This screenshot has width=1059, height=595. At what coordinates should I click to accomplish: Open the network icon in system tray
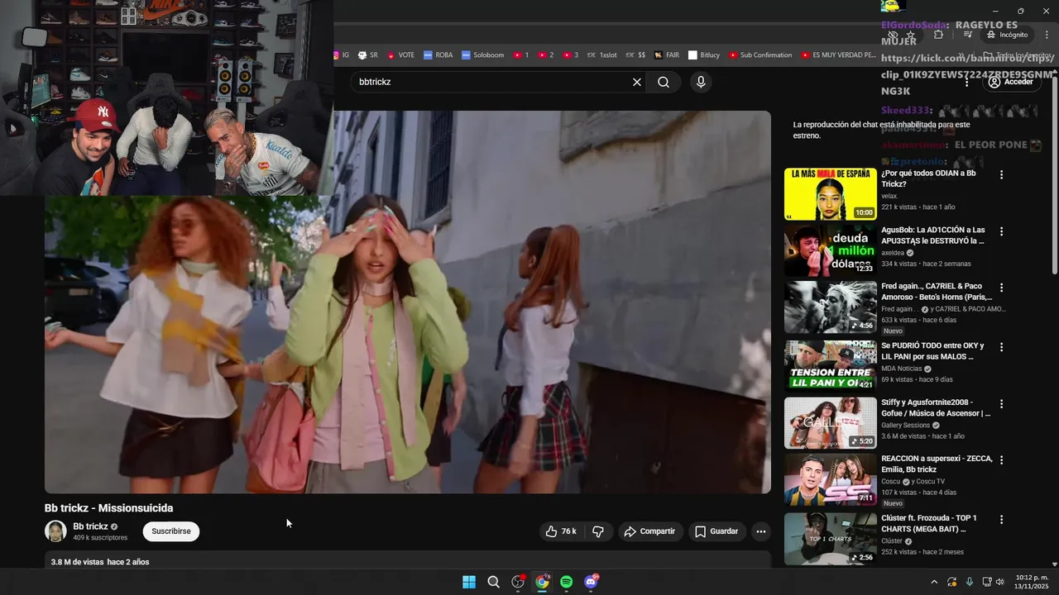point(986,582)
